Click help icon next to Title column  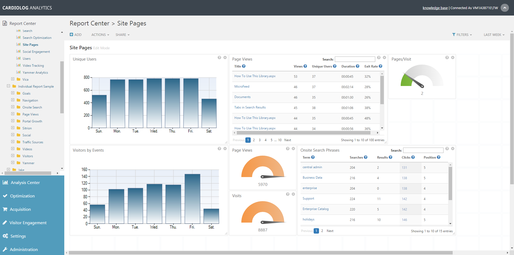click(244, 66)
